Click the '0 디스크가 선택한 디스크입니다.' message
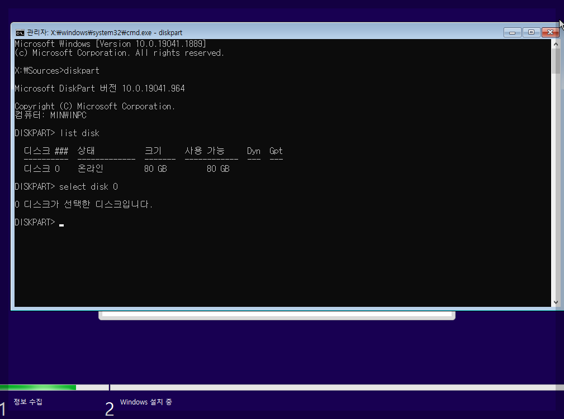Screen dimensions: 564x419 tap(83, 205)
